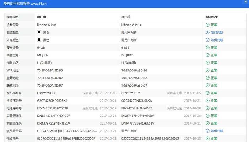Click factory serial C39*****JCLY
This screenshot has height=142, width=249.
47,93
